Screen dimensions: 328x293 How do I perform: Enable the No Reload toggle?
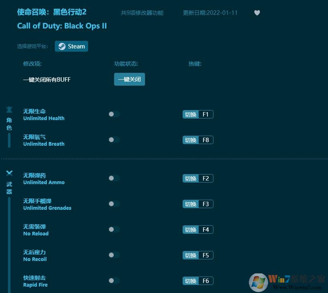tap(114, 229)
